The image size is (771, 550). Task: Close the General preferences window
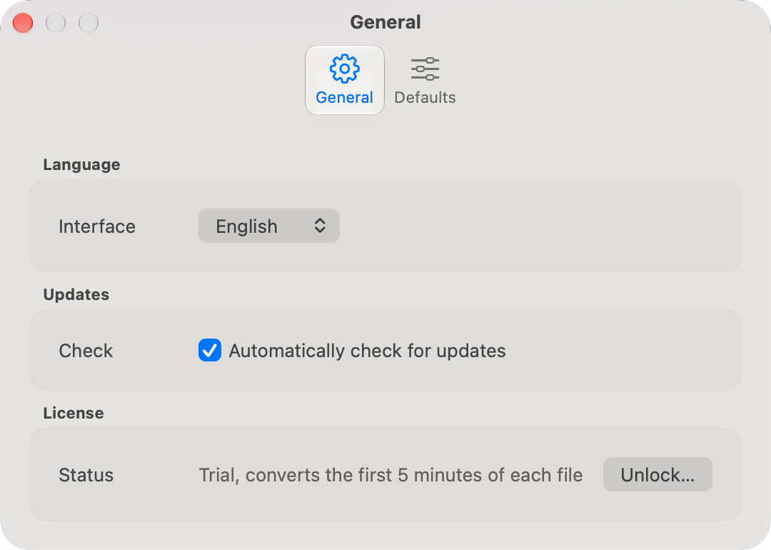[23, 23]
